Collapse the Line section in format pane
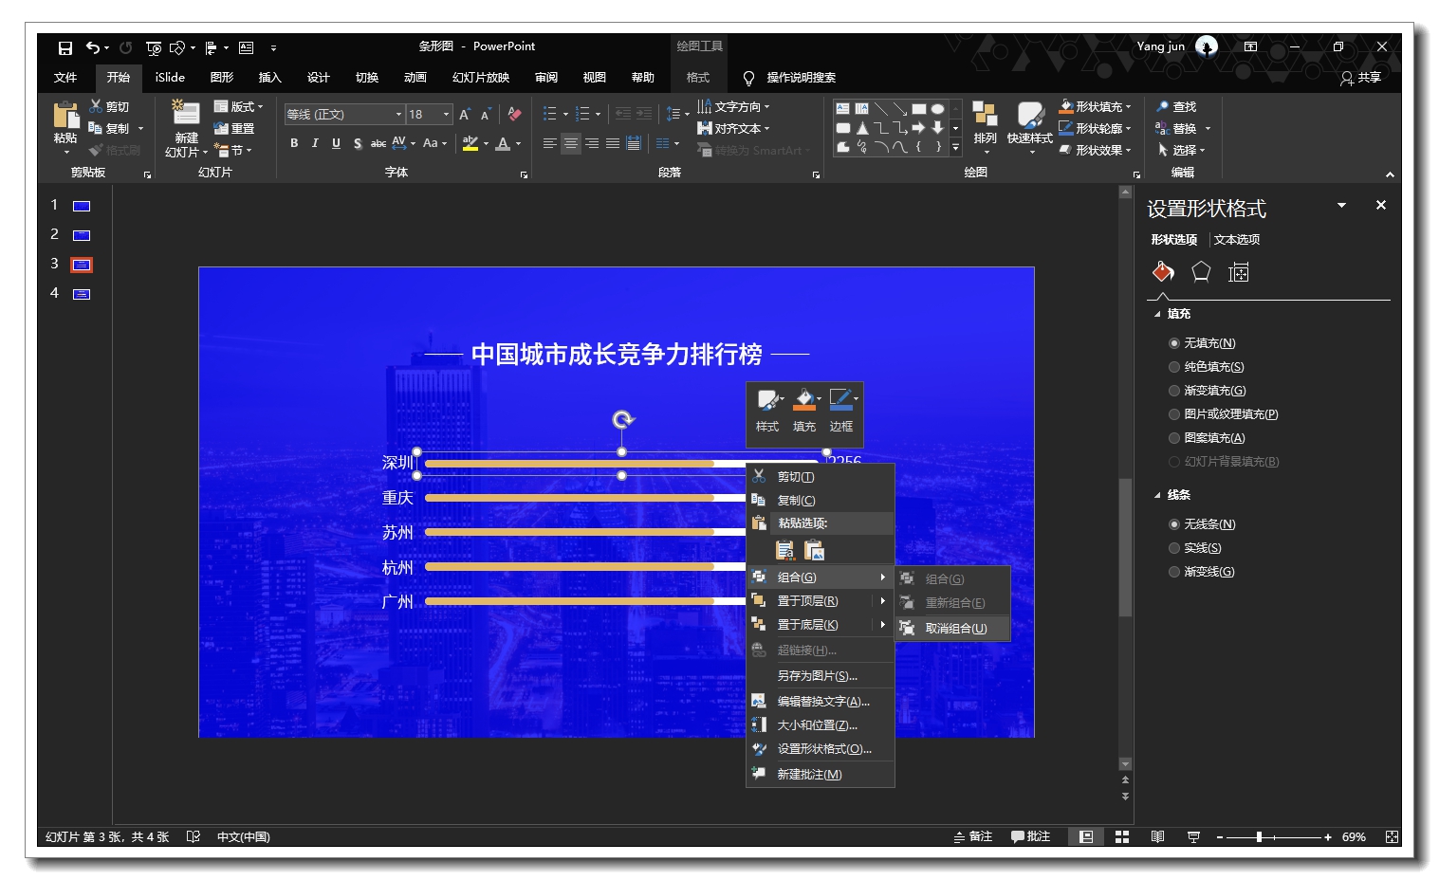1439x880 pixels. (1157, 495)
